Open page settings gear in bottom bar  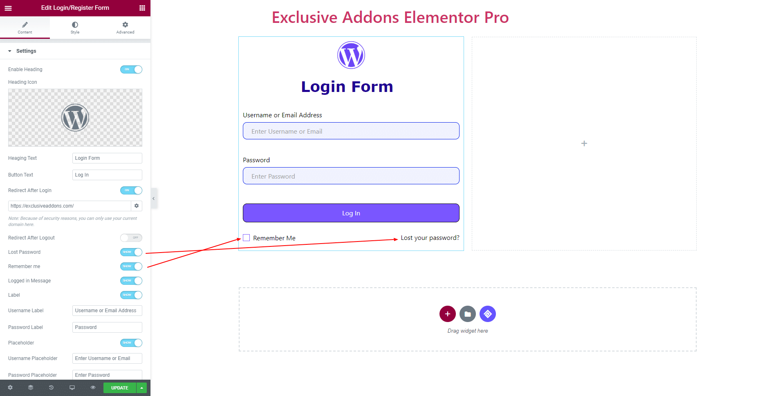(x=10, y=387)
